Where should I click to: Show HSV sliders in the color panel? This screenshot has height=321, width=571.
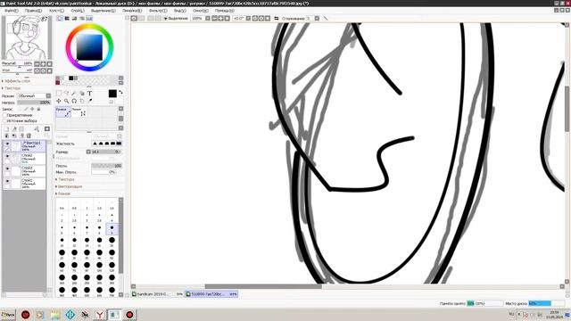[x=75, y=18]
